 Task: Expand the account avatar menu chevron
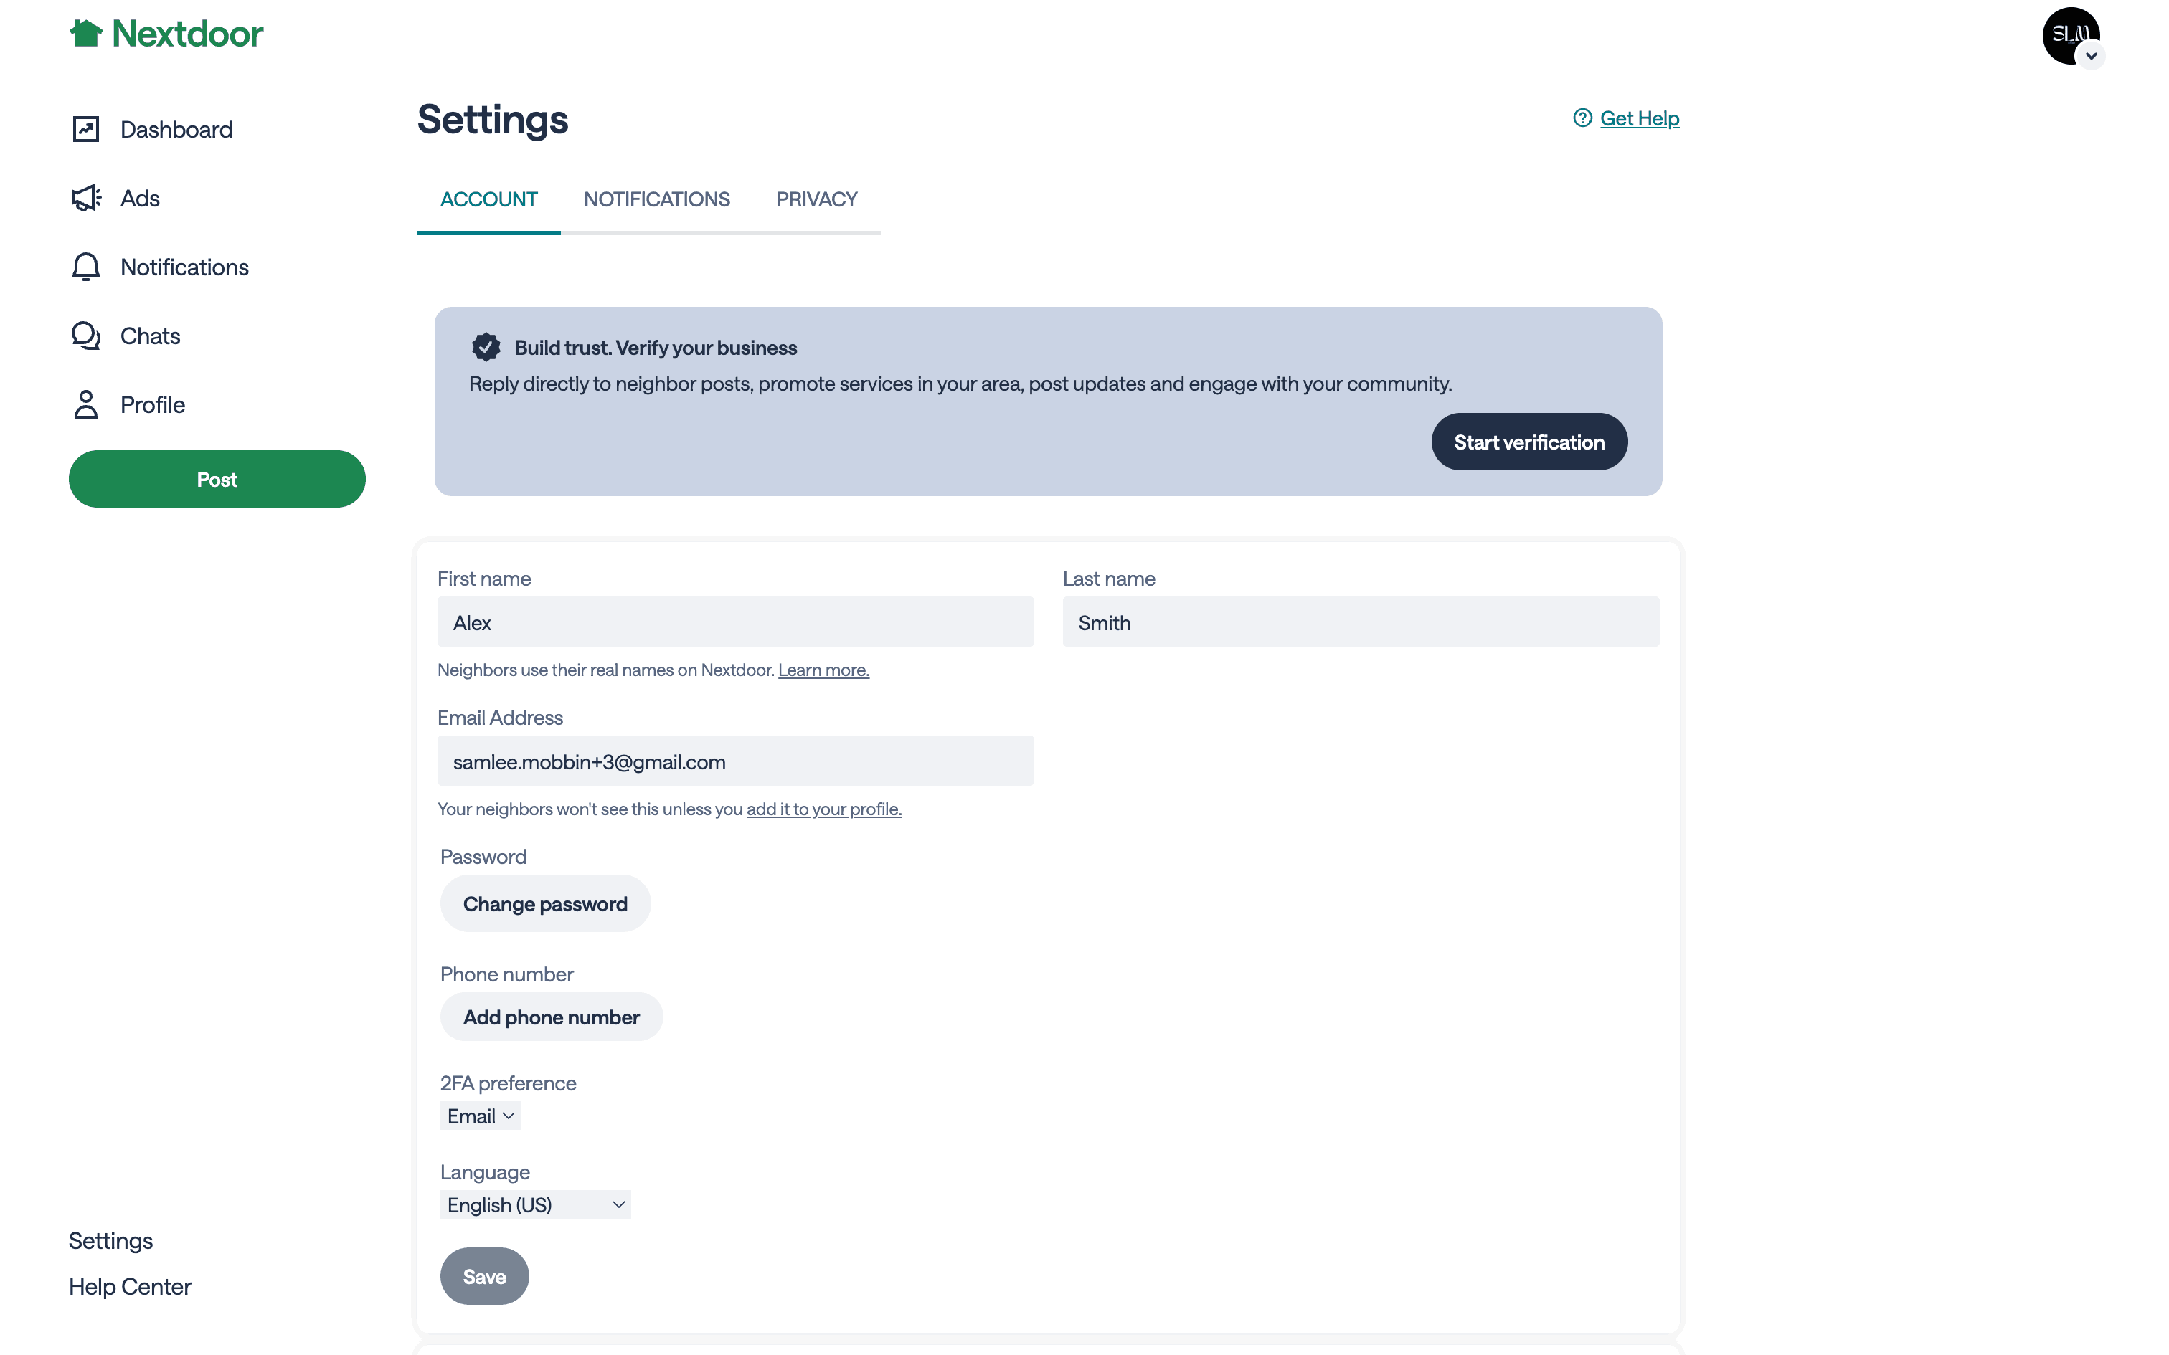[x=2091, y=57]
